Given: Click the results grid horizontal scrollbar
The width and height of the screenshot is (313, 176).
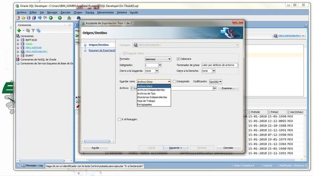Looking at the screenshot, I should [192, 160].
